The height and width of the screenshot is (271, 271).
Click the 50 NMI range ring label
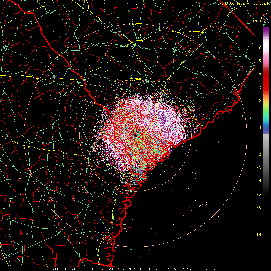tap(135, 79)
